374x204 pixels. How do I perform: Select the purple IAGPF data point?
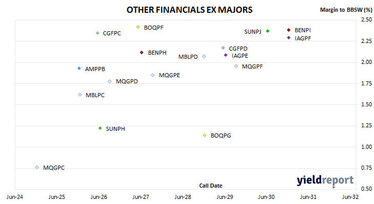pyautogui.click(x=288, y=38)
